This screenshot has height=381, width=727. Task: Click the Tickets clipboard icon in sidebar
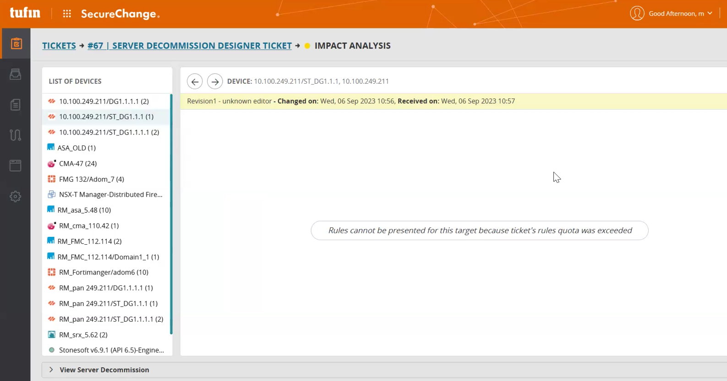pyautogui.click(x=16, y=44)
